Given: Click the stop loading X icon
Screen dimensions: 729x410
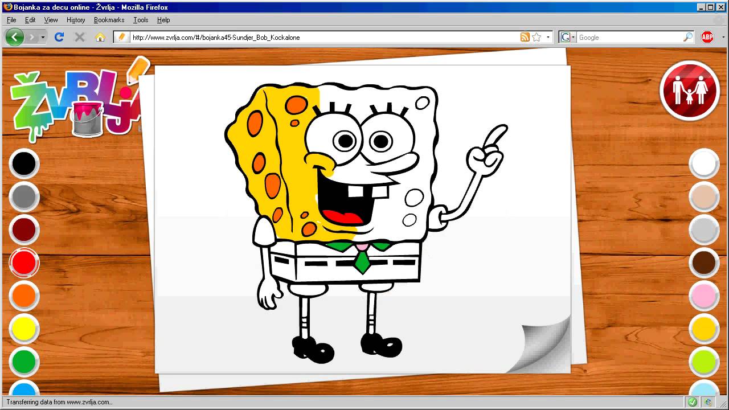Looking at the screenshot, I should pos(80,37).
